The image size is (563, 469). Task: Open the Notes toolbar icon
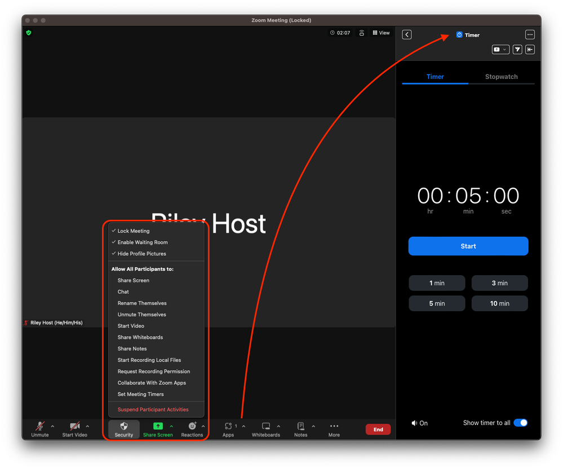point(301,427)
